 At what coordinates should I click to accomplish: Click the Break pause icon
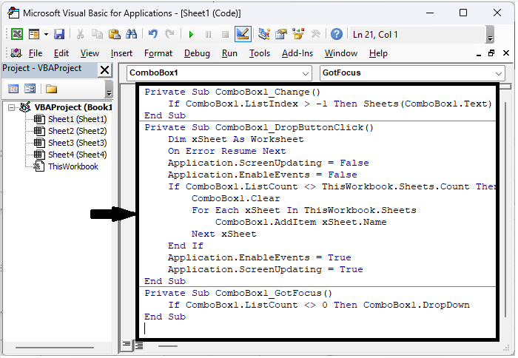tap(208, 34)
